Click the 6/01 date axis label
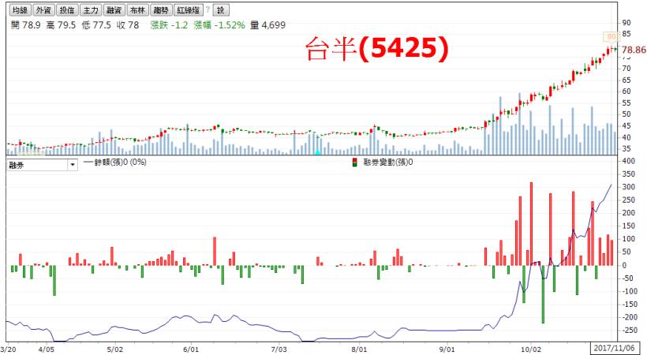This screenshot has width=647, height=355. coord(191,349)
